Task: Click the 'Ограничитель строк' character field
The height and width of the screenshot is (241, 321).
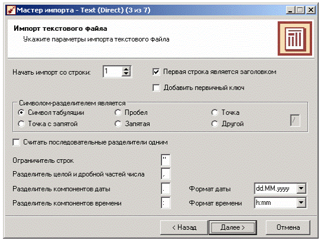Action: click(166, 160)
